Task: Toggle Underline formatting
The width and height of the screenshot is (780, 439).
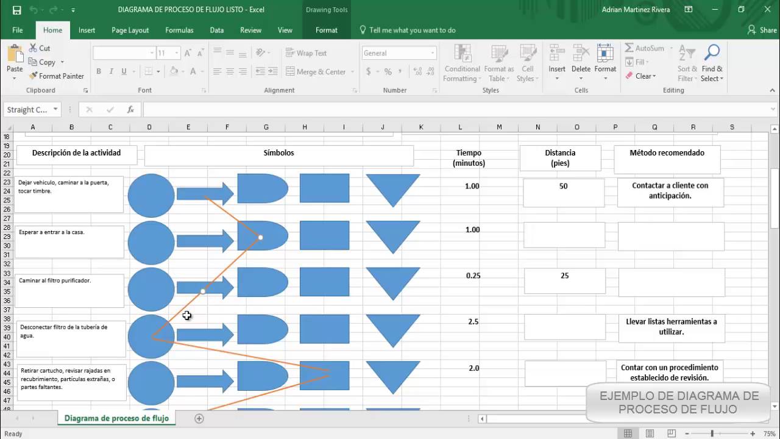Action: [124, 71]
